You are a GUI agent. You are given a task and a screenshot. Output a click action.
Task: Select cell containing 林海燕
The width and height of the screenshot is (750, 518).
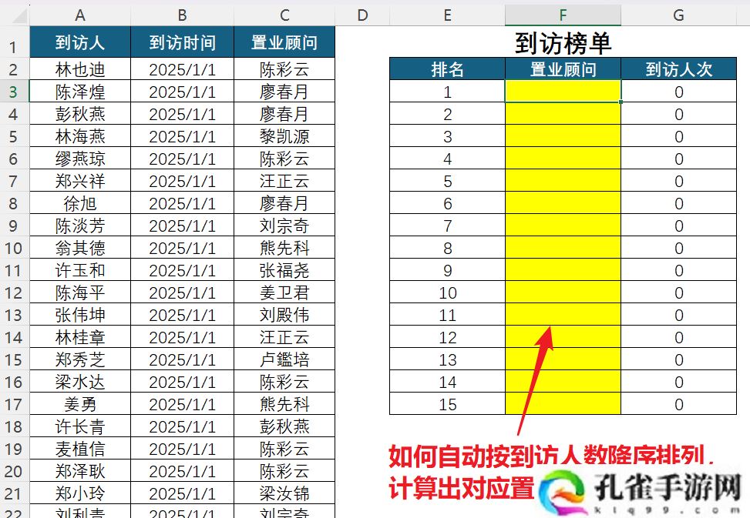[80, 136]
